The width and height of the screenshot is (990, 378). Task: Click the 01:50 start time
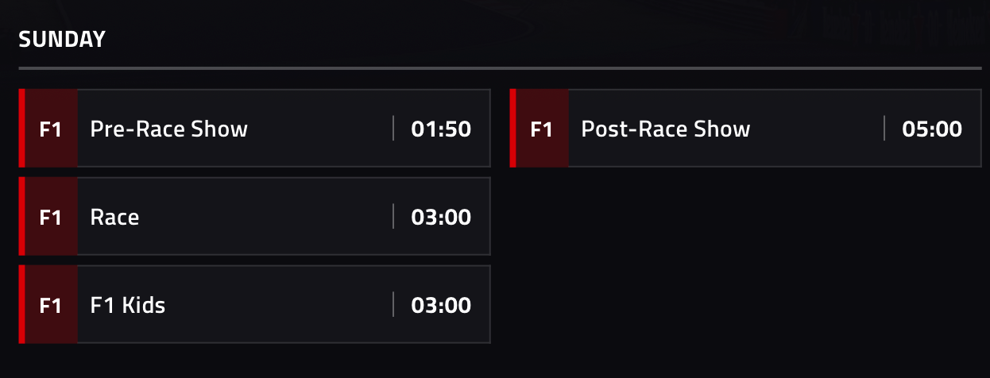tap(441, 129)
